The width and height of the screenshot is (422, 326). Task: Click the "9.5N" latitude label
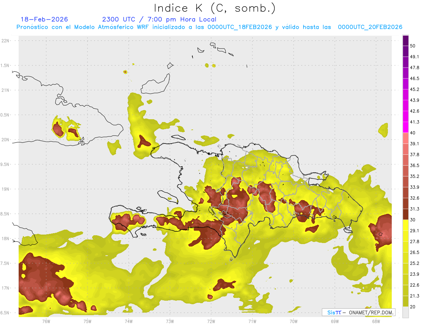[x=5, y=164]
